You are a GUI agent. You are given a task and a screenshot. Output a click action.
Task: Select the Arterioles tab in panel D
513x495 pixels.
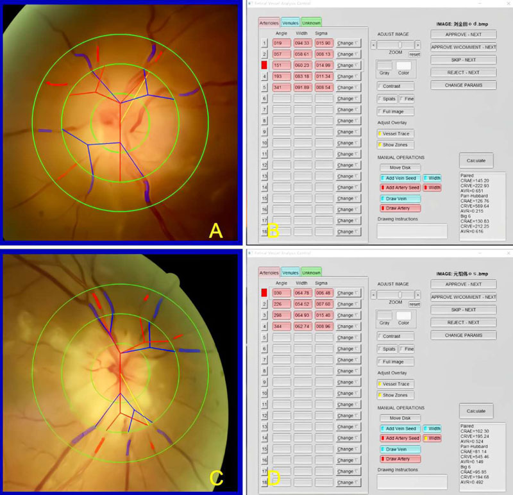tap(269, 273)
